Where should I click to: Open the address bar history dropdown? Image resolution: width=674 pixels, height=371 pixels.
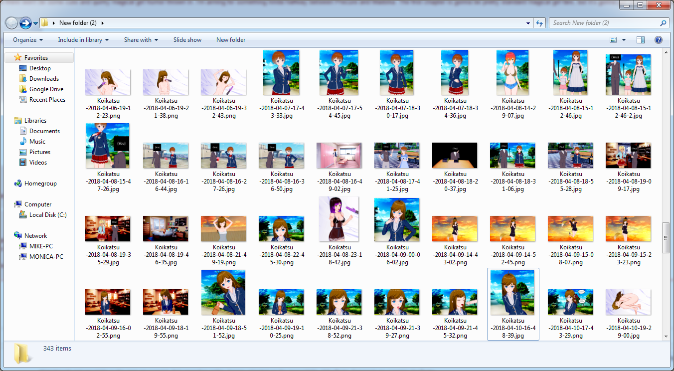click(x=528, y=23)
